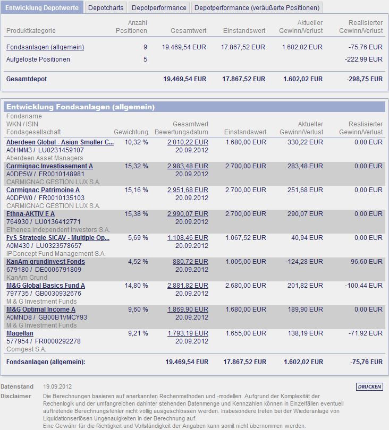Select Disclaimer label
Image resolution: width=389 pixels, height=430 pixels.
click(x=16, y=396)
